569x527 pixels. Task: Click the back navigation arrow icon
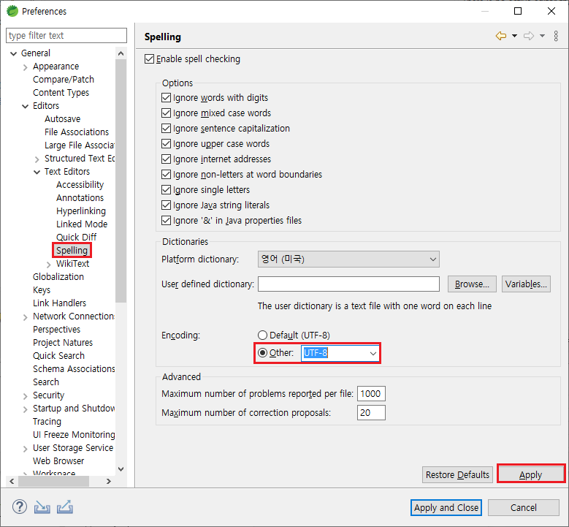pyautogui.click(x=501, y=36)
